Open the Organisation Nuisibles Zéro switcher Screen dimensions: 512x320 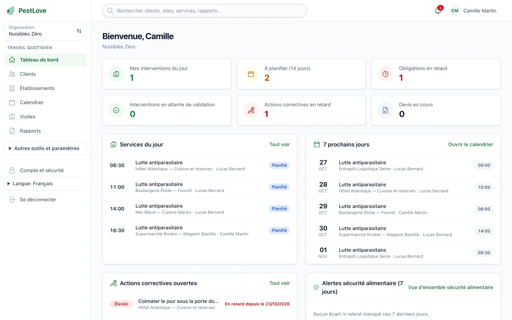(x=45, y=31)
